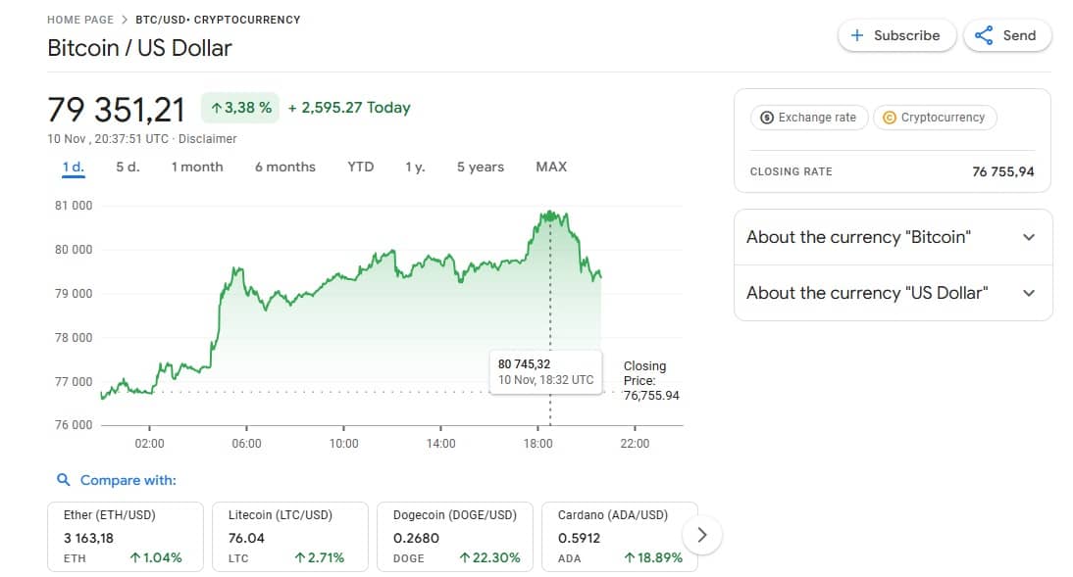
Task: Click the 18:00 time axis label
Action: [537, 444]
